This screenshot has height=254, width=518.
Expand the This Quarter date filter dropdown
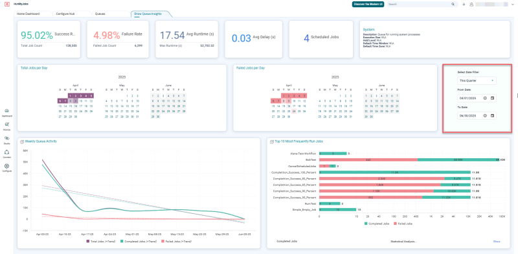[477, 80]
